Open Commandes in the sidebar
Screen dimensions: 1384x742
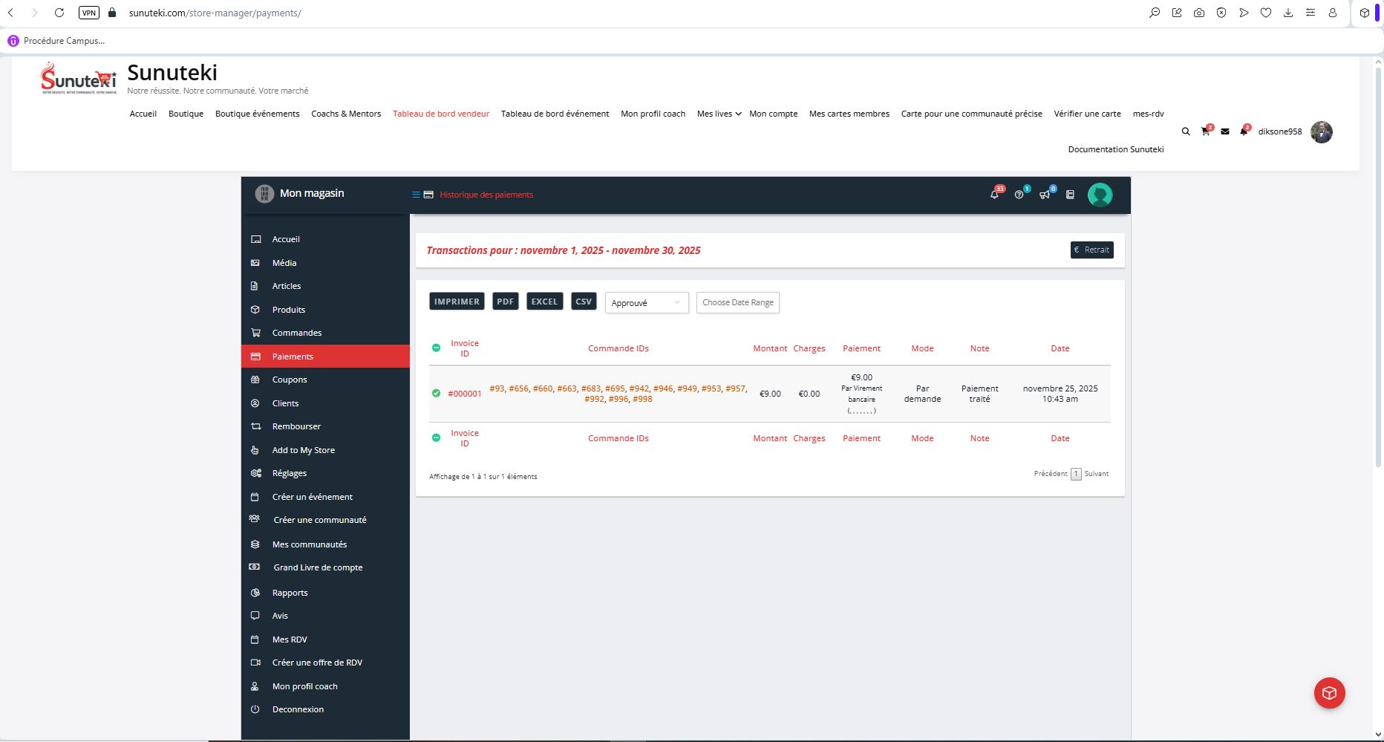[296, 333]
